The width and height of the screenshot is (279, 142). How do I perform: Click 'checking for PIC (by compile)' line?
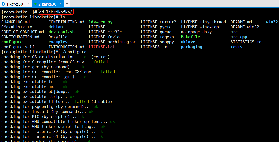pyautogui.click(x=43, y=116)
